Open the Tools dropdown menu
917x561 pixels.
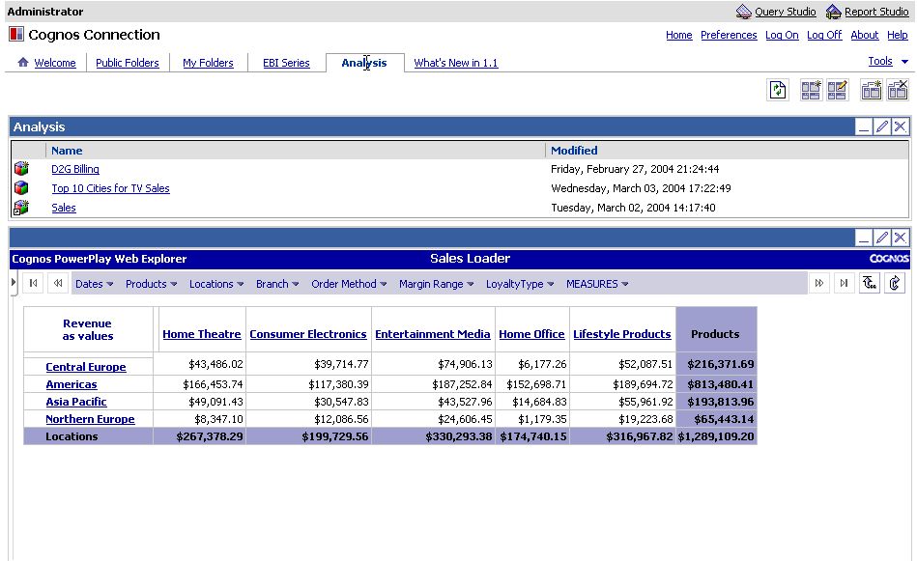888,62
